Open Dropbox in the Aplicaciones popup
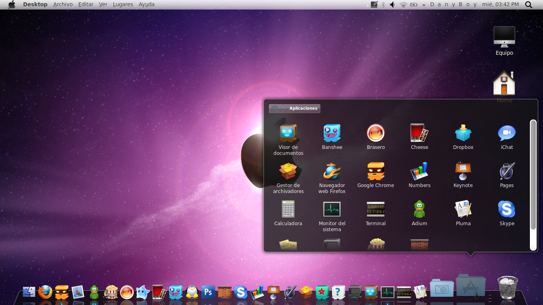Viewport: 543px width, 305px height. pos(463,137)
